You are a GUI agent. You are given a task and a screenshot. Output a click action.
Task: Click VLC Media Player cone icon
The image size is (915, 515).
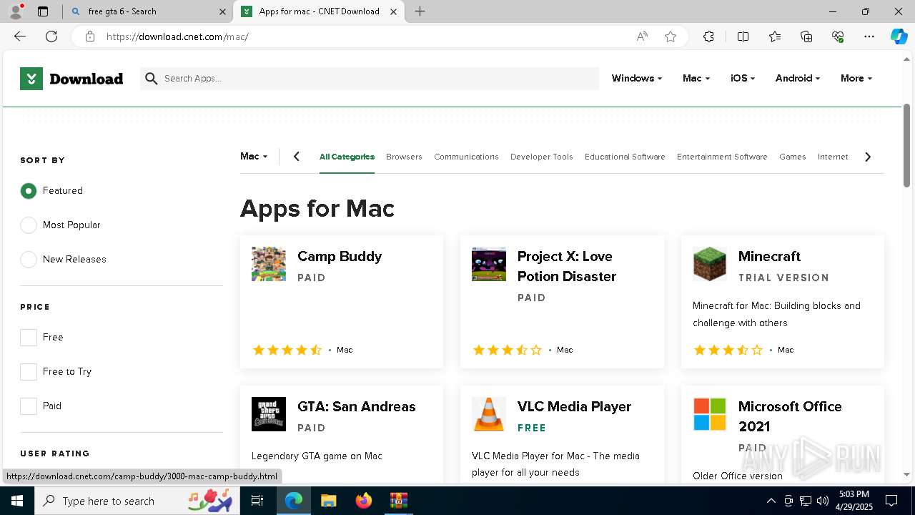coord(489,414)
